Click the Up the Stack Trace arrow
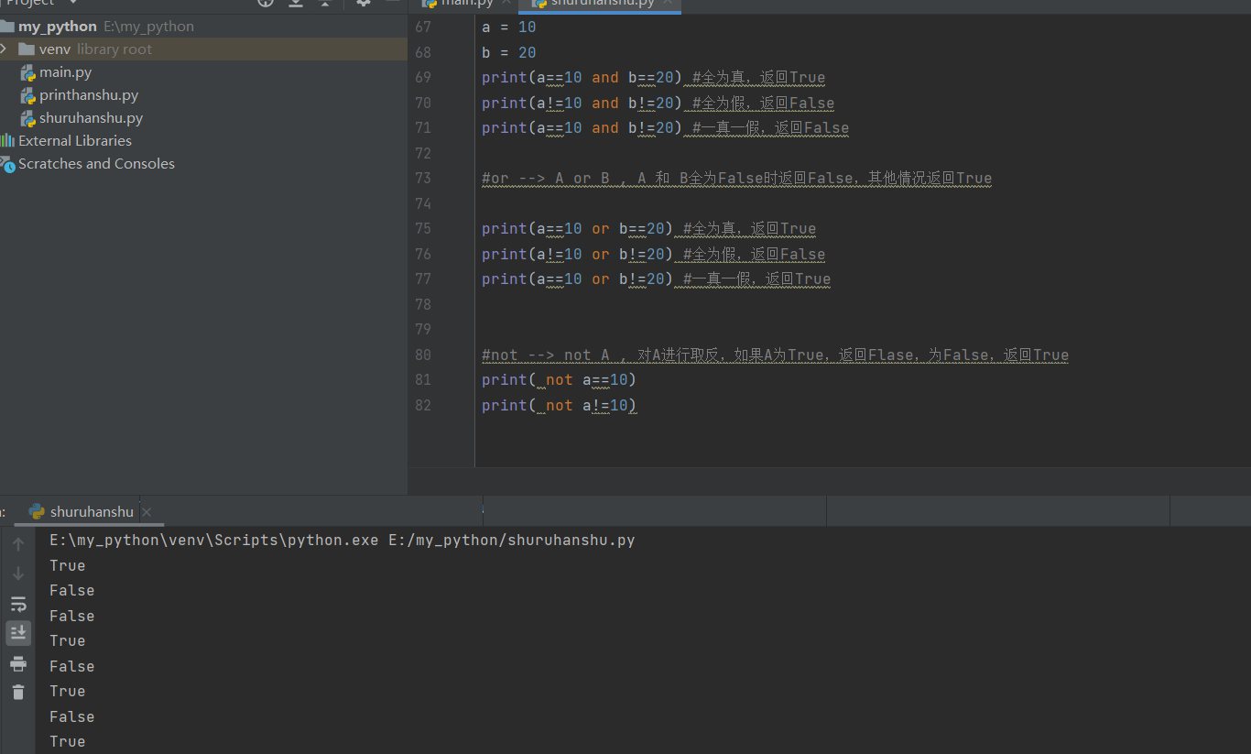This screenshot has width=1251, height=754. click(x=18, y=544)
